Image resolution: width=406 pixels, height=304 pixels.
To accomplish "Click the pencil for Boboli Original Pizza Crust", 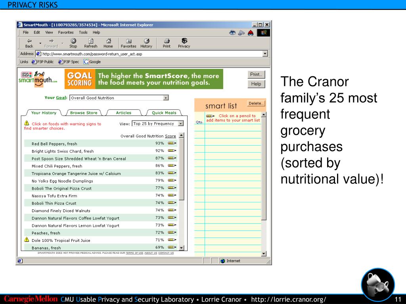I will (172, 188).
